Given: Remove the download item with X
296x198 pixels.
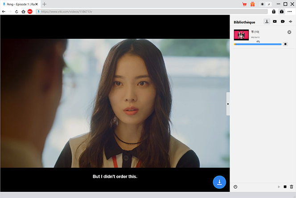Looking at the screenshot, I should pos(289,32).
